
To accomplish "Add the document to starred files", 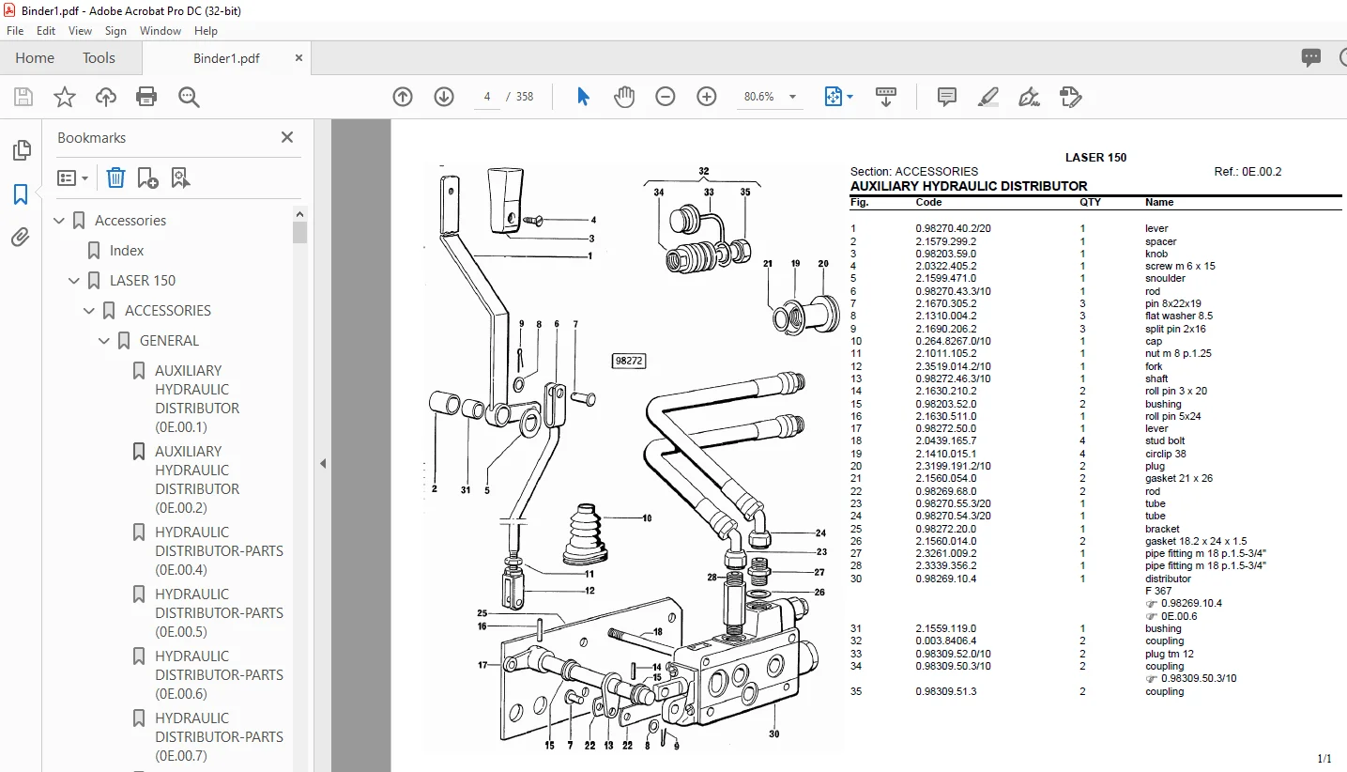I will point(65,97).
